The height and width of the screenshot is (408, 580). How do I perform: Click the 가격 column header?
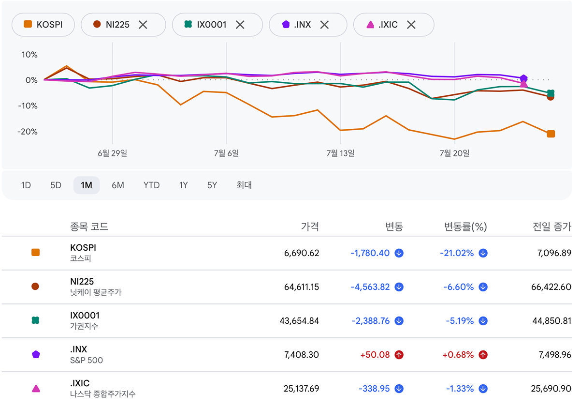[x=310, y=227]
